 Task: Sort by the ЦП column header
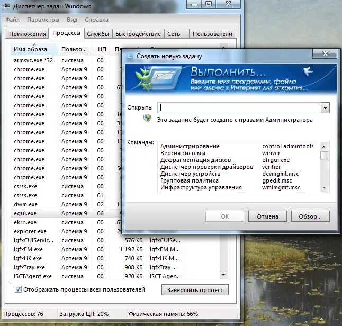point(102,49)
